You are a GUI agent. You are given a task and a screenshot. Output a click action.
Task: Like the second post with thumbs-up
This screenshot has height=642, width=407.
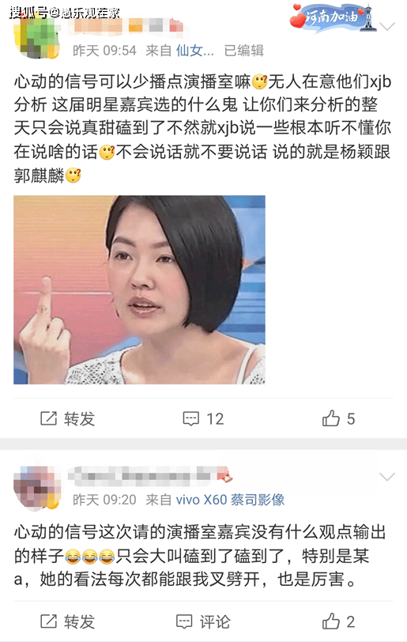coord(331,621)
